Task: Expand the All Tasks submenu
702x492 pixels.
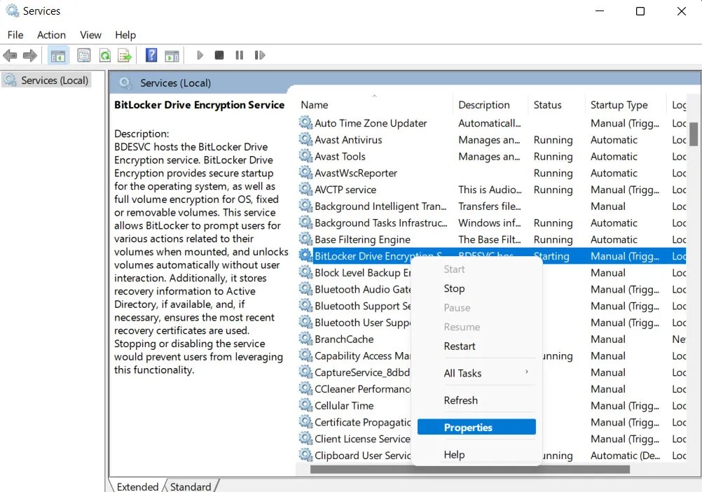Action: (464, 372)
